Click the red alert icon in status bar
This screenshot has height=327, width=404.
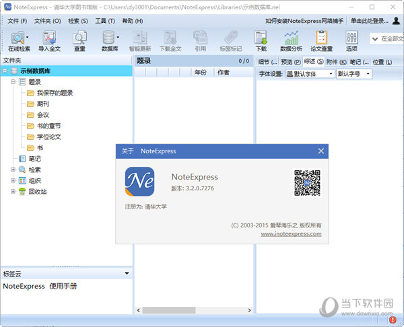(x=393, y=320)
